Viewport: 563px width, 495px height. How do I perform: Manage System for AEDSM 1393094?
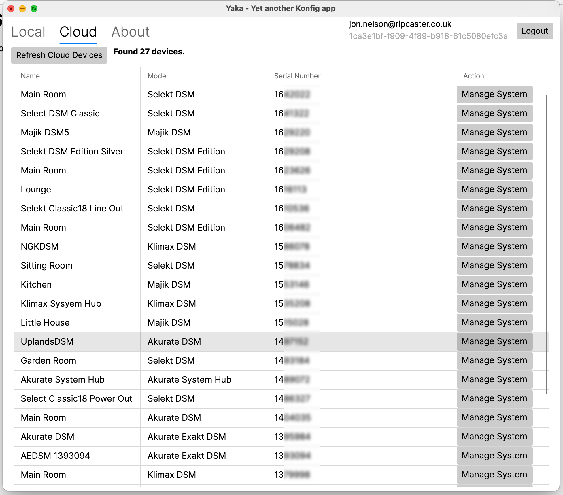pos(494,456)
